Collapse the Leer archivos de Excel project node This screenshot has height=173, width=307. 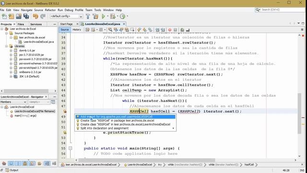click(2, 29)
